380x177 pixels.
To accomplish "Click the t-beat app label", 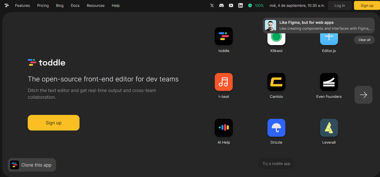I will tap(224, 97).
